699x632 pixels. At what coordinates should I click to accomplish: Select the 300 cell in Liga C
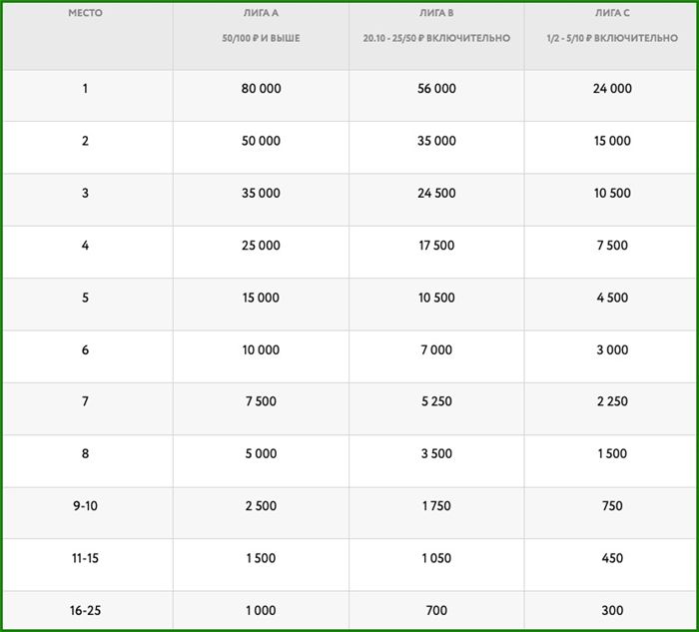(x=611, y=610)
